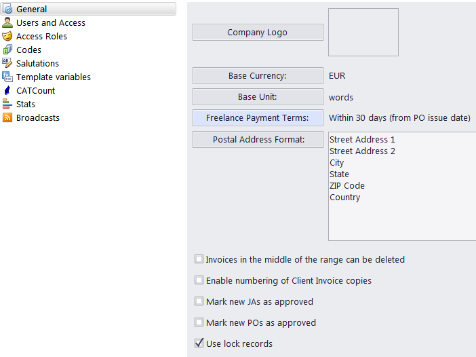The height and width of the screenshot is (357, 476).
Task: Open Salutations pencil icon
Action: [x=7, y=63]
